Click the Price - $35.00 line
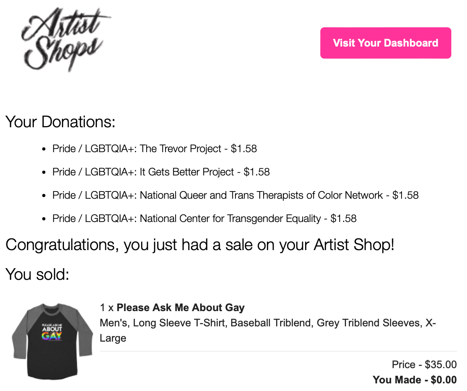This screenshot has height=391, width=467. click(424, 365)
